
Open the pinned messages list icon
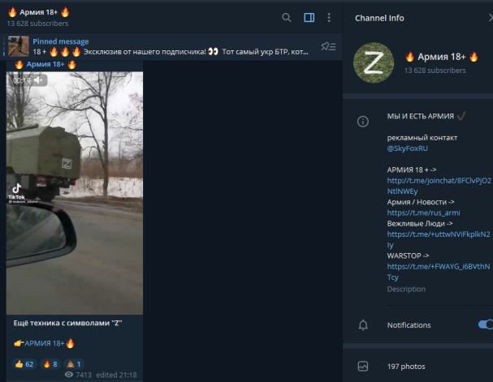click(328, 46)
